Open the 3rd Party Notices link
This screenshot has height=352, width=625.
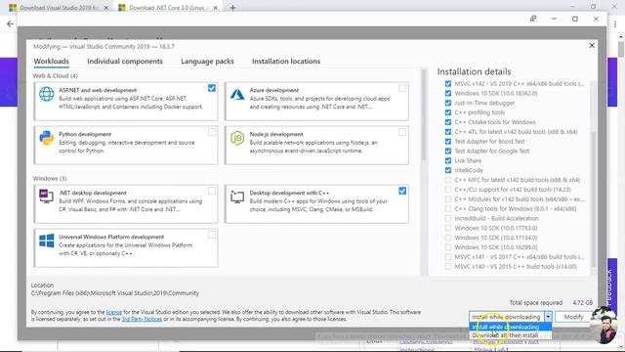tap(142, 319)
